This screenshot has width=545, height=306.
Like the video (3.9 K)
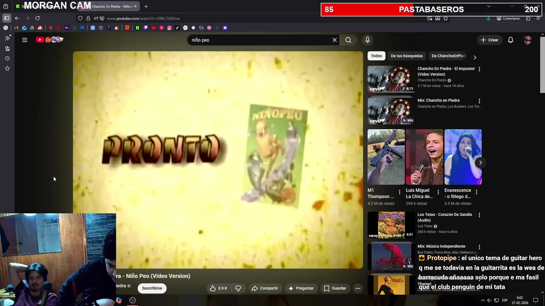(219, 288)
